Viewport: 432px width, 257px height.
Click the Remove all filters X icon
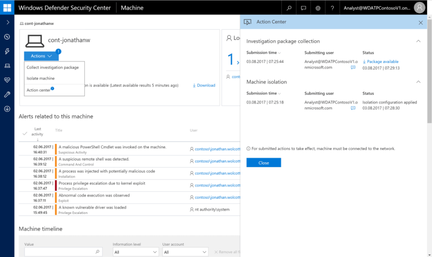[216, 252]
